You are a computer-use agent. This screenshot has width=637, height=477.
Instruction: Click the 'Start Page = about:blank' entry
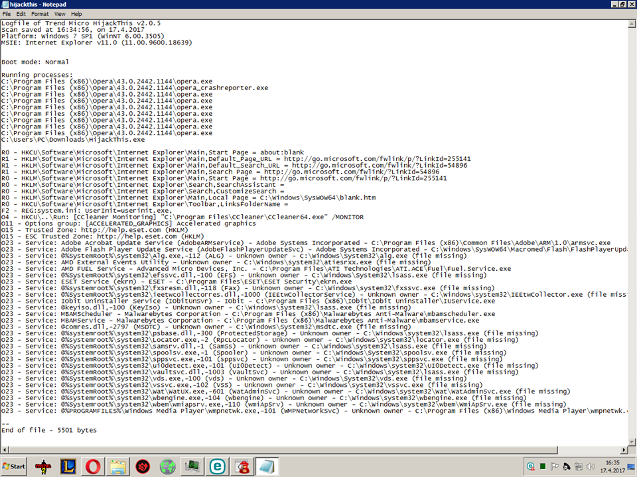point(153,152)
